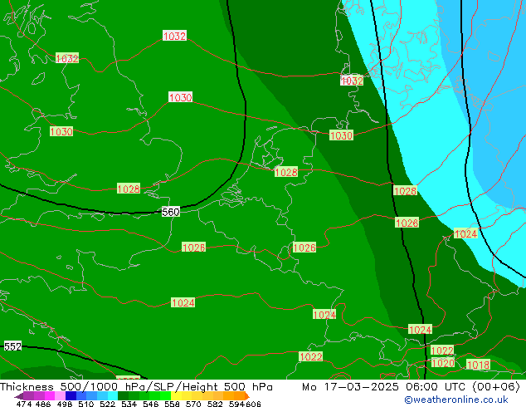Viewport: 526px width, 407px height.
Task: Click the 582 legend value
Action: (215, 404)
